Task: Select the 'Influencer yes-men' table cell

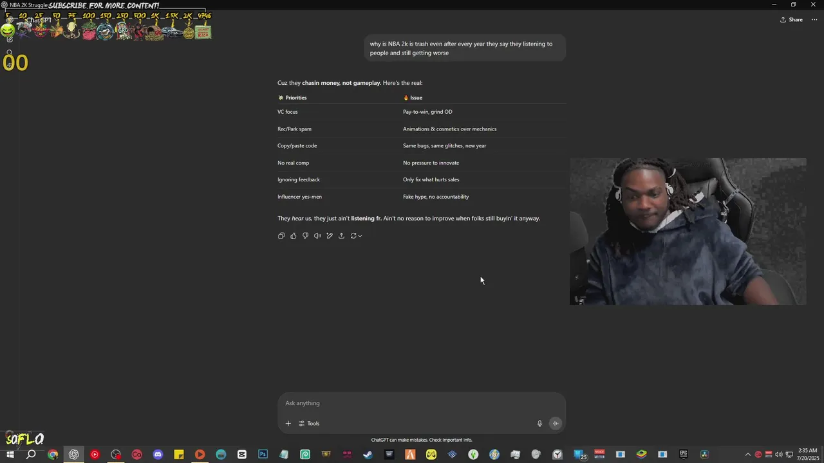Action: (x=299, y=197)
